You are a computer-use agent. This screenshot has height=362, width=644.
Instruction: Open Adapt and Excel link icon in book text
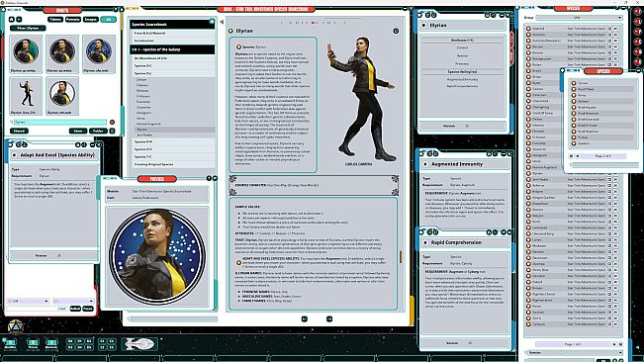(238, 262)
